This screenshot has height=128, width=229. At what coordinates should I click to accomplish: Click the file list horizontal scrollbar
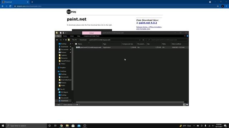[x=130, y=102]
